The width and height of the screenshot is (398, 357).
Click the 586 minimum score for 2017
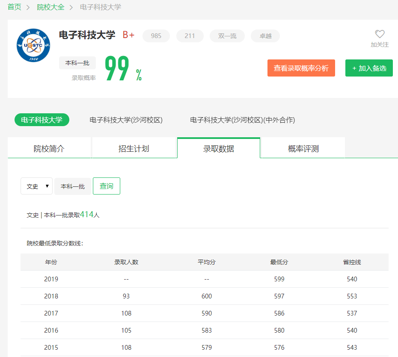click(x=279, y=313)
